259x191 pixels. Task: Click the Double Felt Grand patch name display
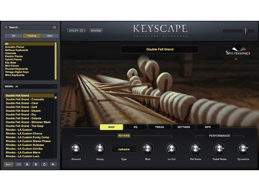[x=160, y=49]
